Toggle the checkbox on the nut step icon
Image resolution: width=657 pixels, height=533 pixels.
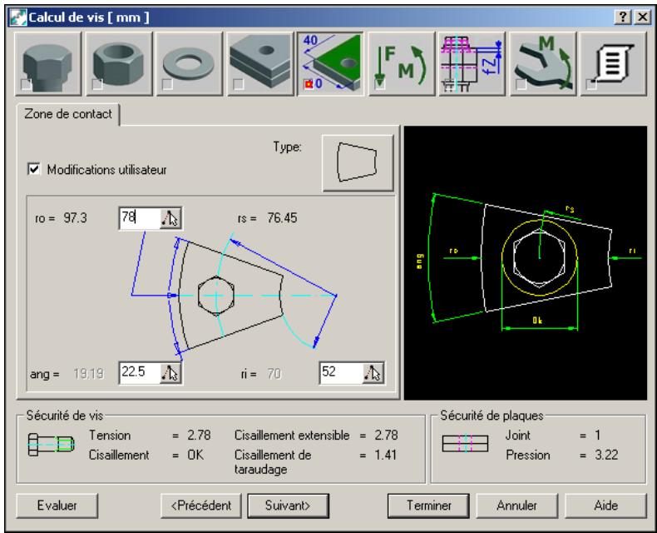(96, 84)
